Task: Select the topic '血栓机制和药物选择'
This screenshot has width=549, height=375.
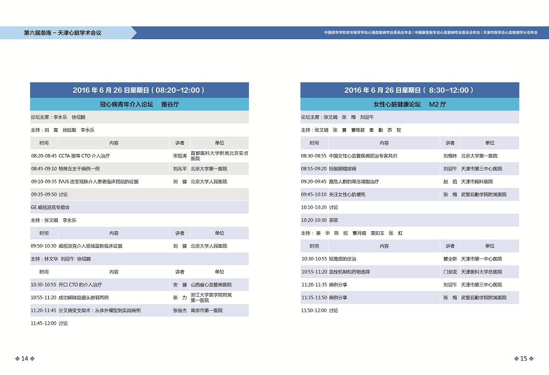Action: (x=350, y=271)
